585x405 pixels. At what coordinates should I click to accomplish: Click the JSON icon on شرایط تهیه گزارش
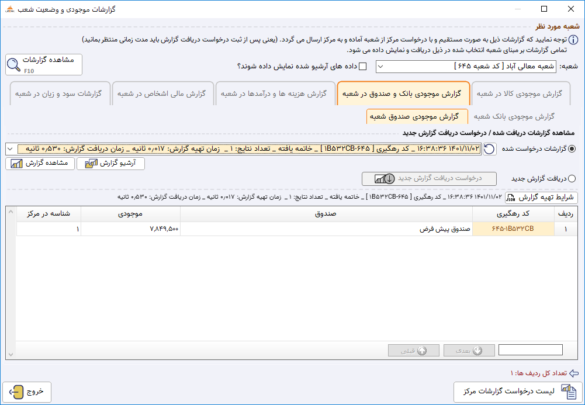(510, 198)
